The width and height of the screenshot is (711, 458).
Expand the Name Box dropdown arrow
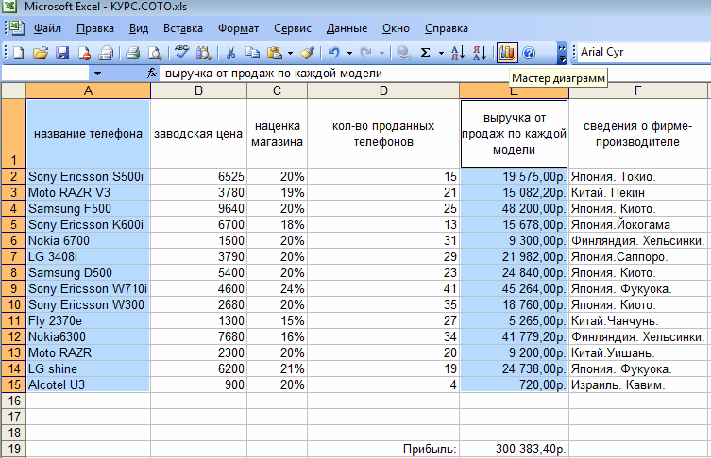[x=98, y=73]
